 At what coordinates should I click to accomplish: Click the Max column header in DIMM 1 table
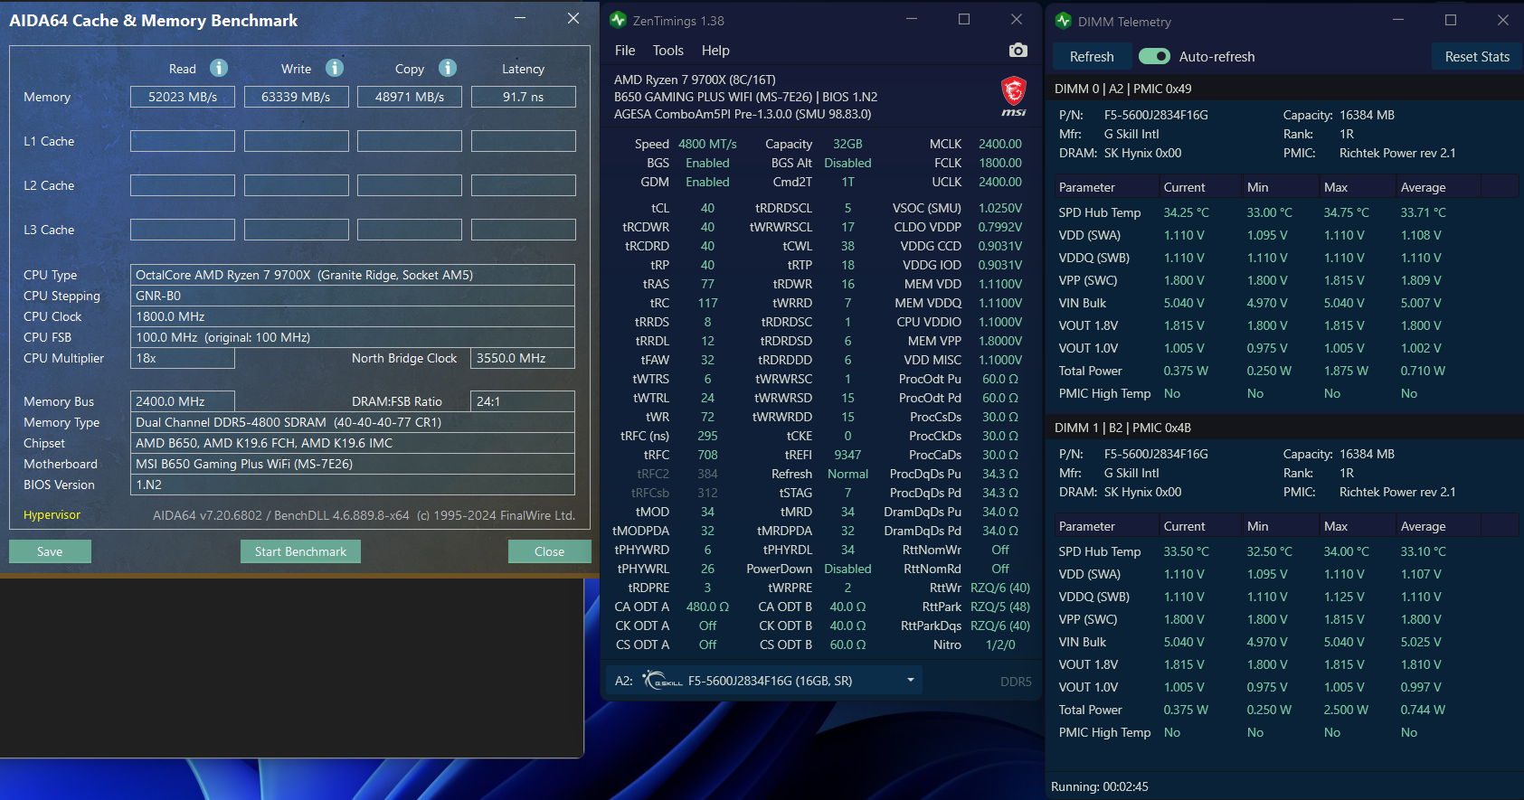pyautogui.click(x=1356, y=526)
